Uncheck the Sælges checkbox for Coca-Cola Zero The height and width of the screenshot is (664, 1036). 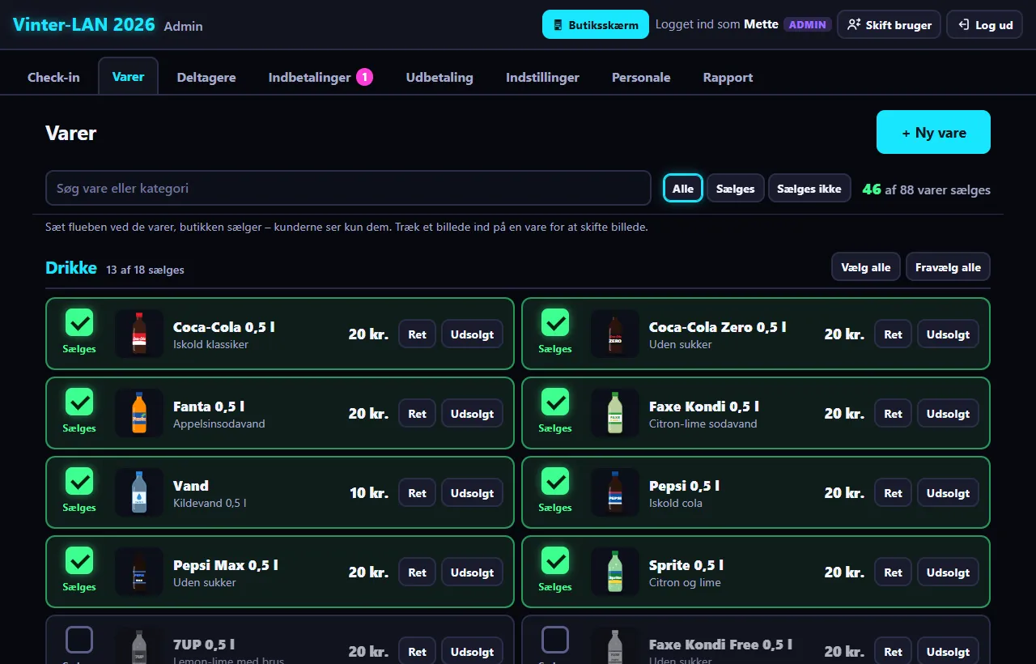tap(555, 322)
